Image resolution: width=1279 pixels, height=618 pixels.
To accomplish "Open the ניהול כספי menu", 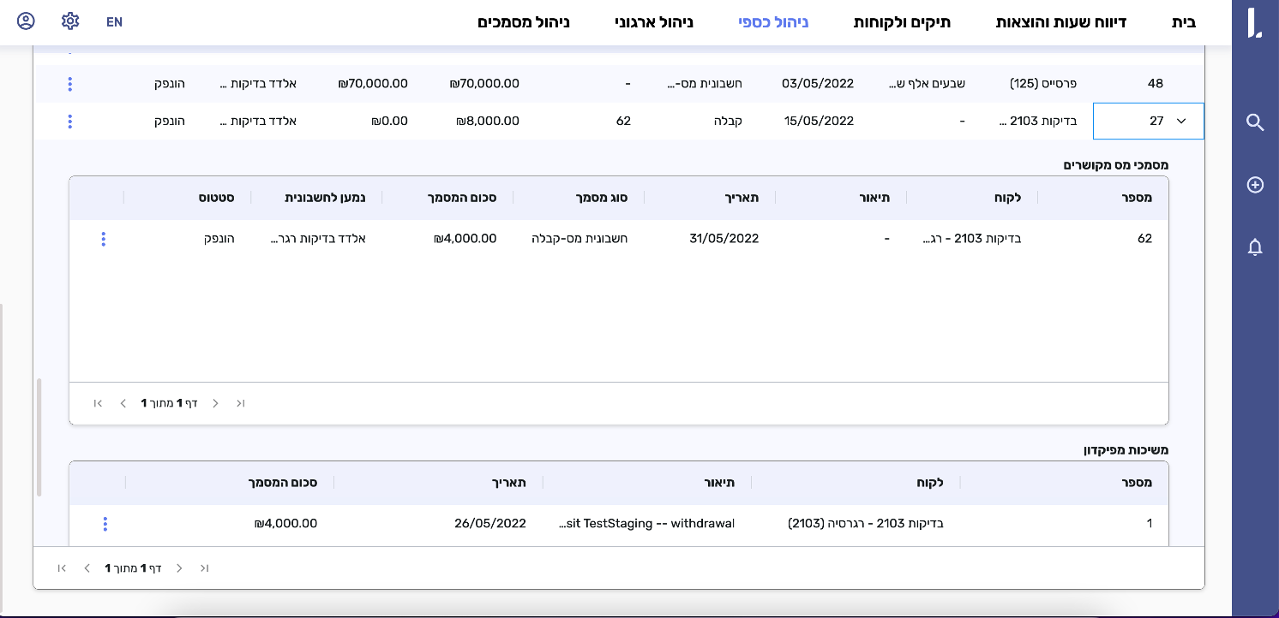I will click(774, 22).
